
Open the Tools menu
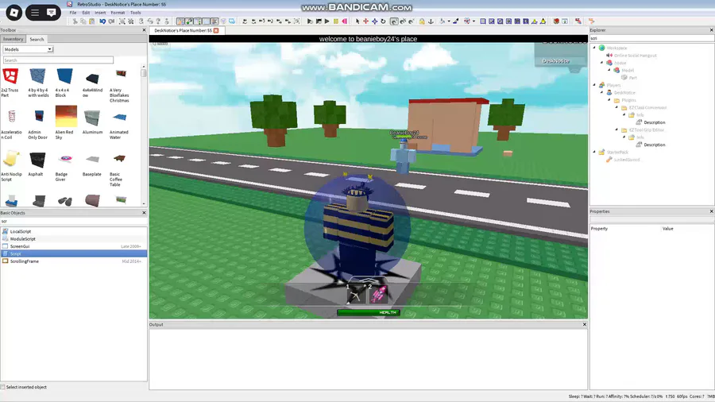tap(135, 13)
